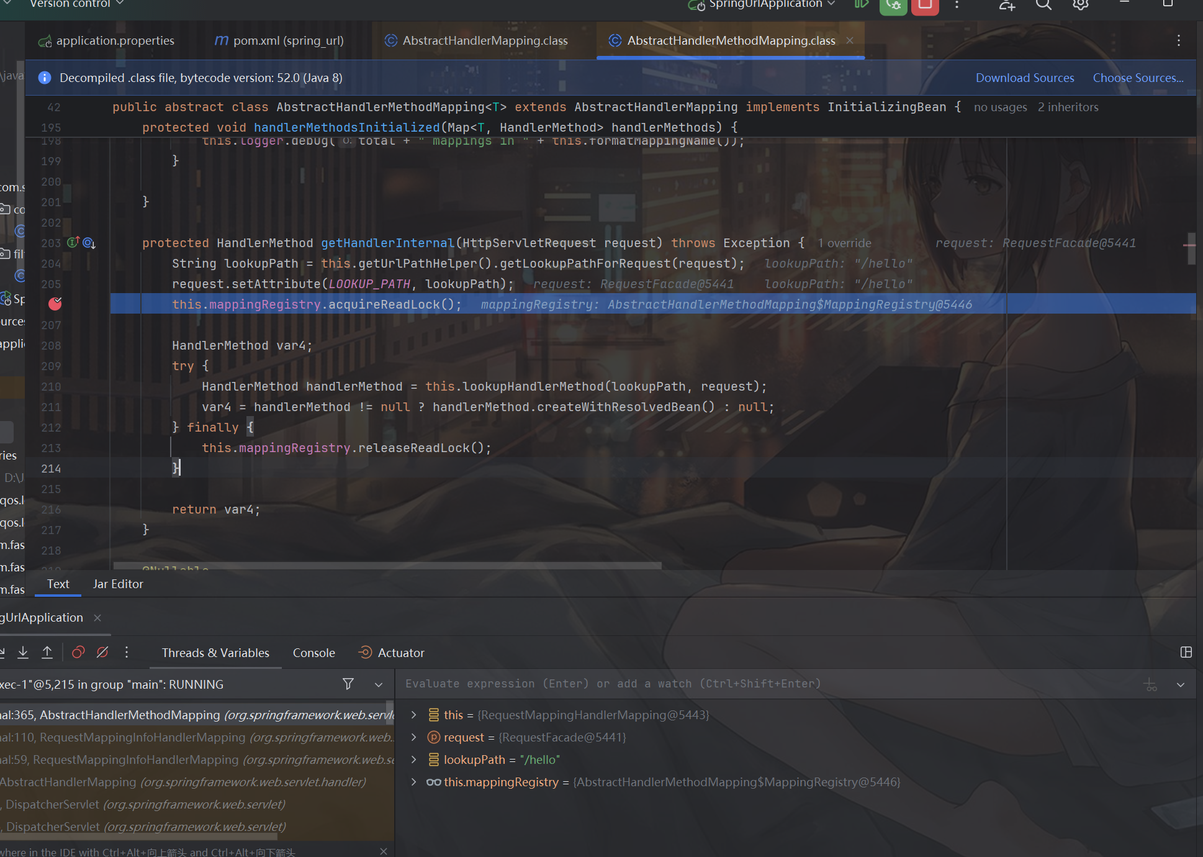Open the IDE settings gear
Image resolution: width=1203 pixels, height=857 pixels.
click(x=1081, y=5)
